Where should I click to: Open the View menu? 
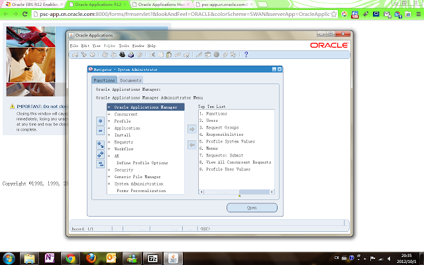97,46
